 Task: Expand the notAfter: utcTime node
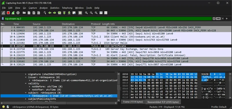click(x=30, y=90)
